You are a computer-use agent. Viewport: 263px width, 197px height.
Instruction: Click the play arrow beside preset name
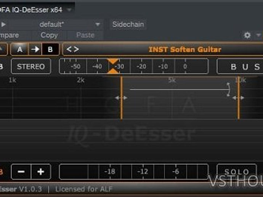[x=3, y=25]
